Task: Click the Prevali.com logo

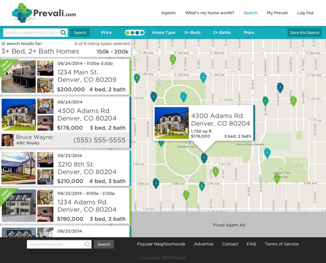Action: coord(44,13)
